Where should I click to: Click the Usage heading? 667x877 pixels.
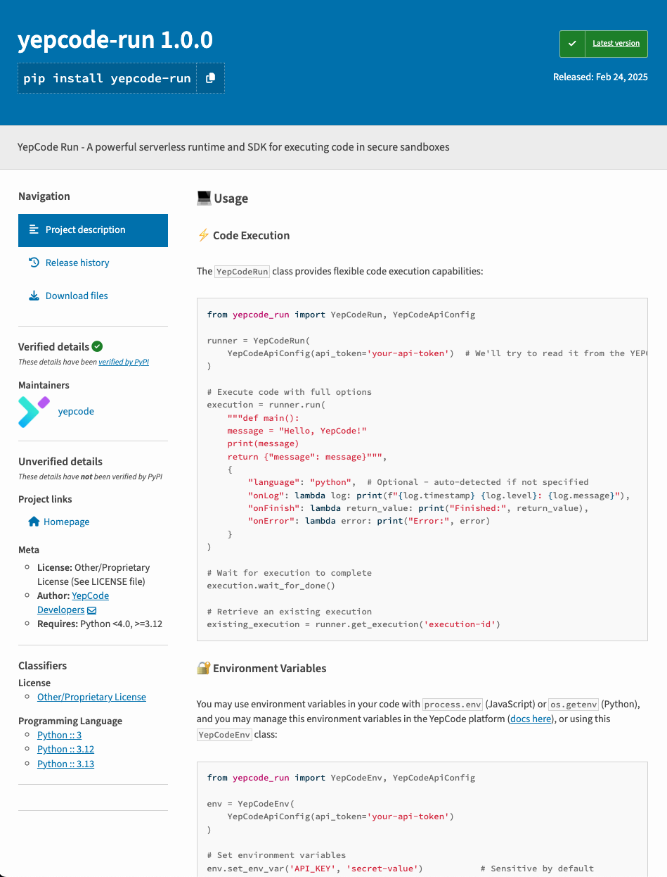[x=231, y=198]
